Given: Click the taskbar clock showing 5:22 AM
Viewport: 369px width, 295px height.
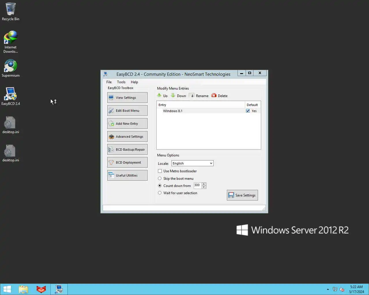Looking at the screenshot, I should coord(357,289).
